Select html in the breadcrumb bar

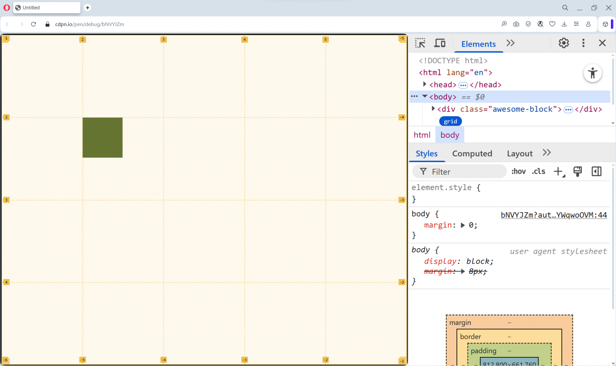422,135
